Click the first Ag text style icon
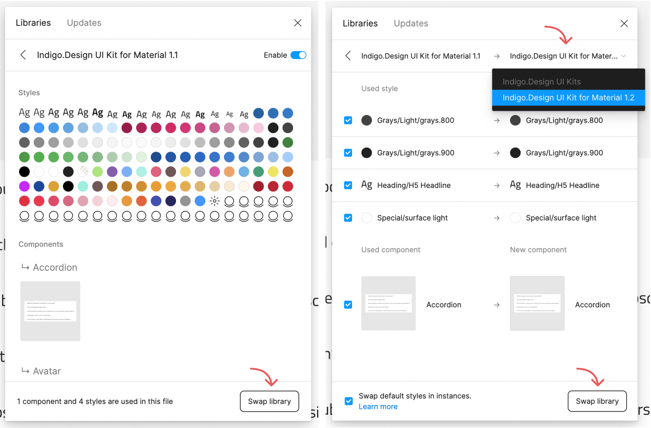 tap(24, 113)
